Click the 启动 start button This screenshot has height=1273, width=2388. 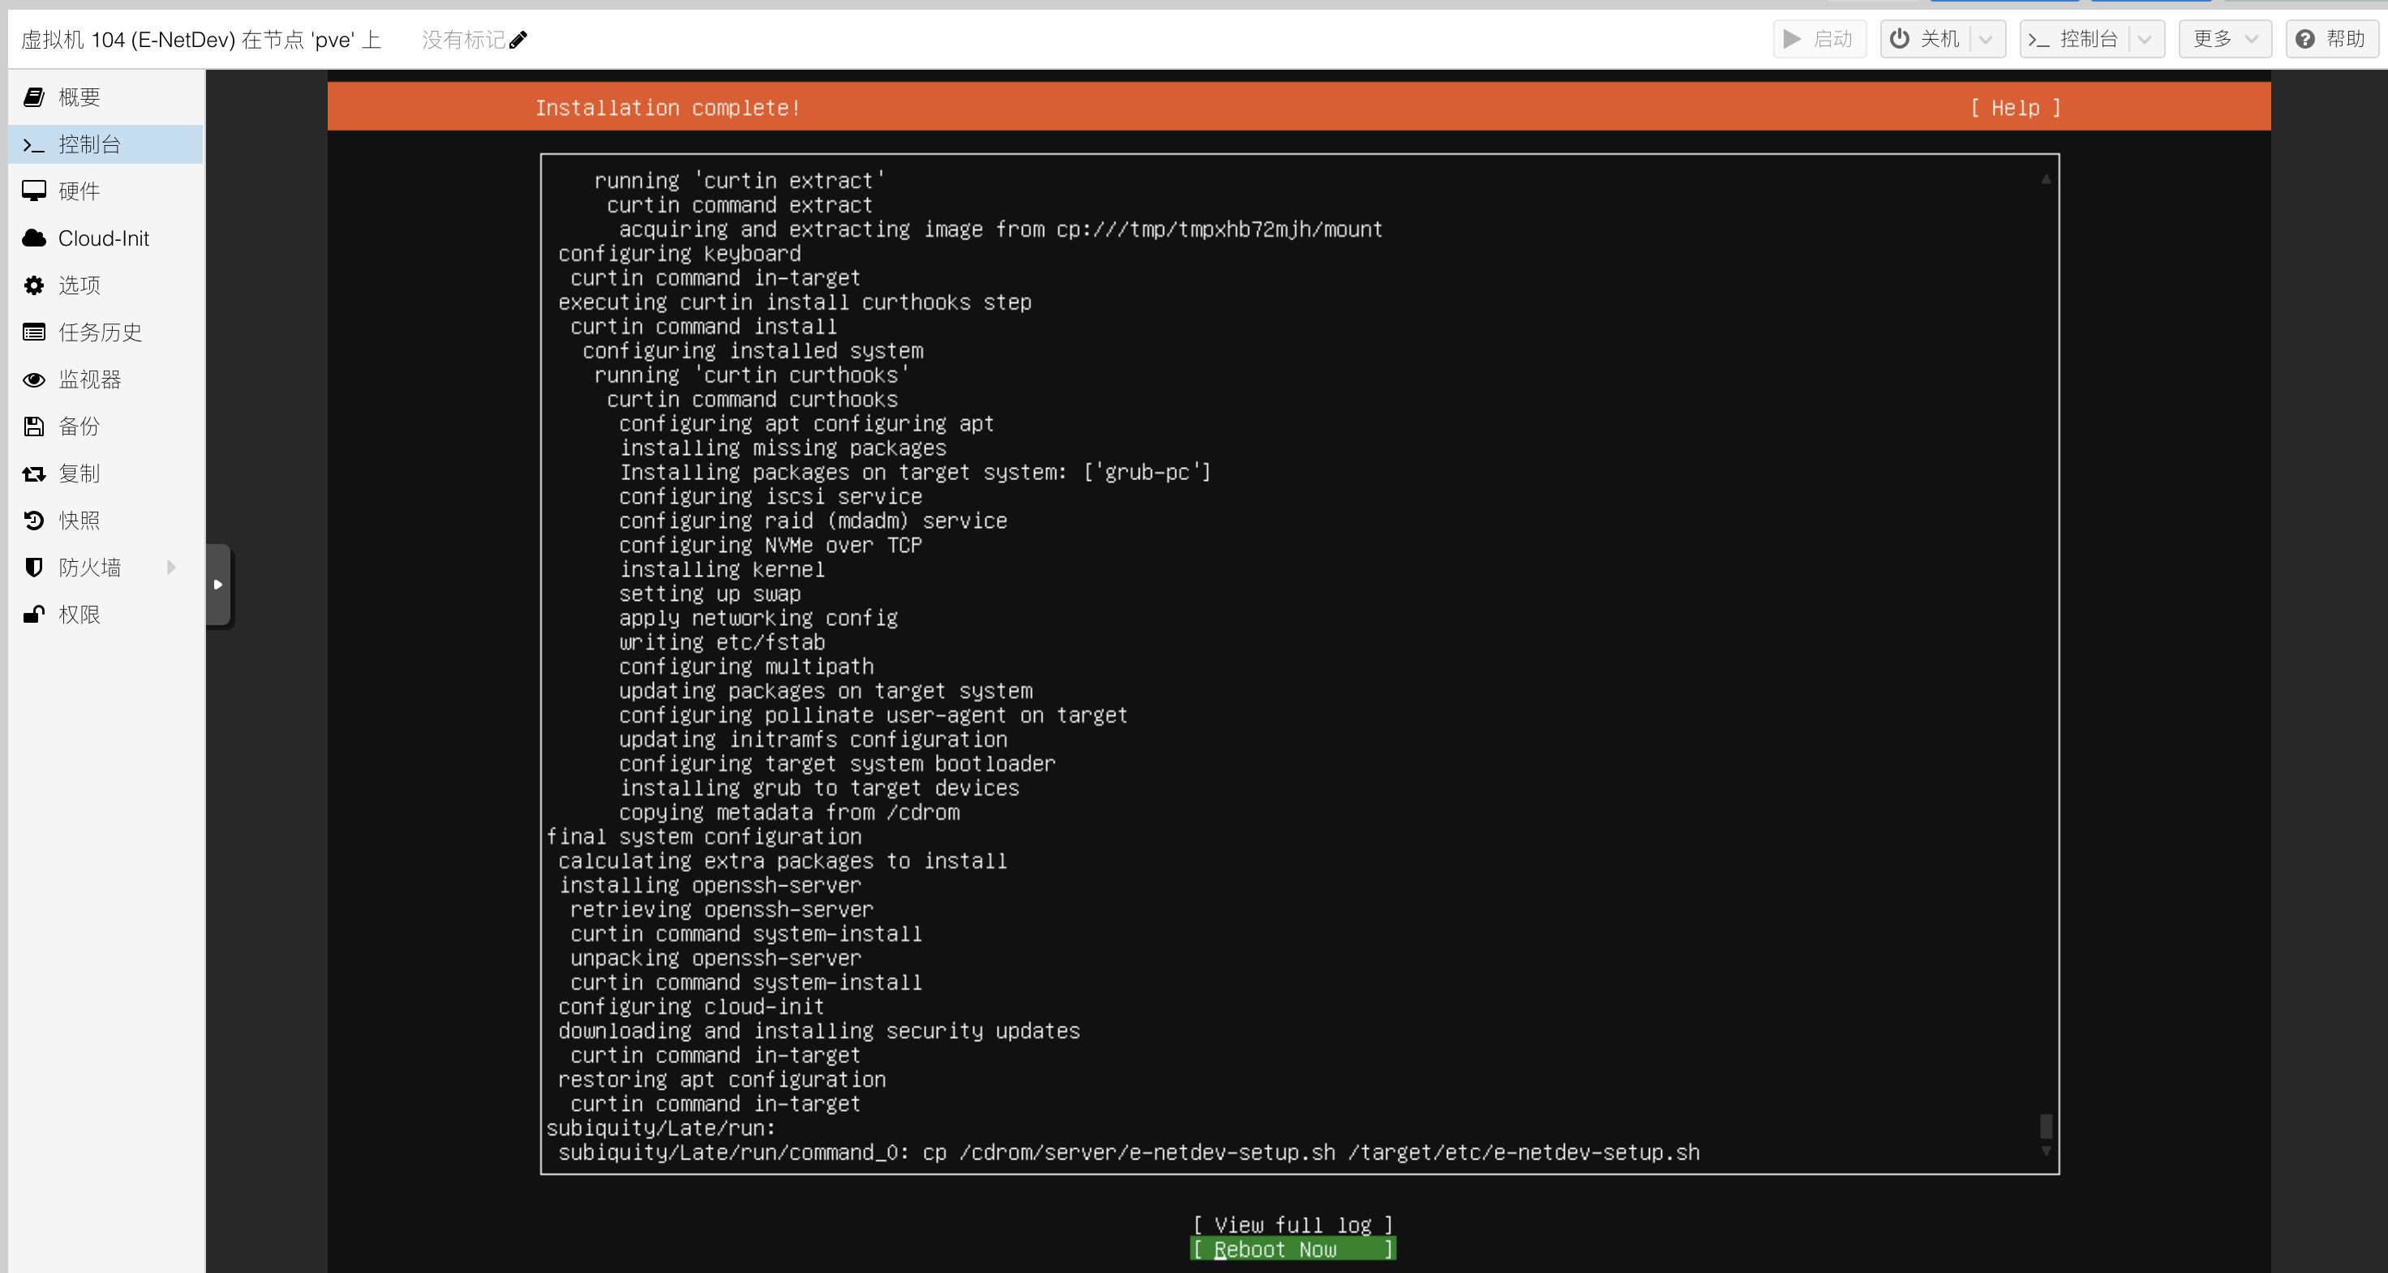tap(1819, 39)
